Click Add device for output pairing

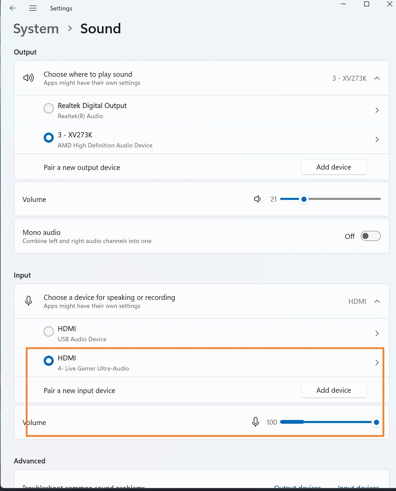pos(334,167)
